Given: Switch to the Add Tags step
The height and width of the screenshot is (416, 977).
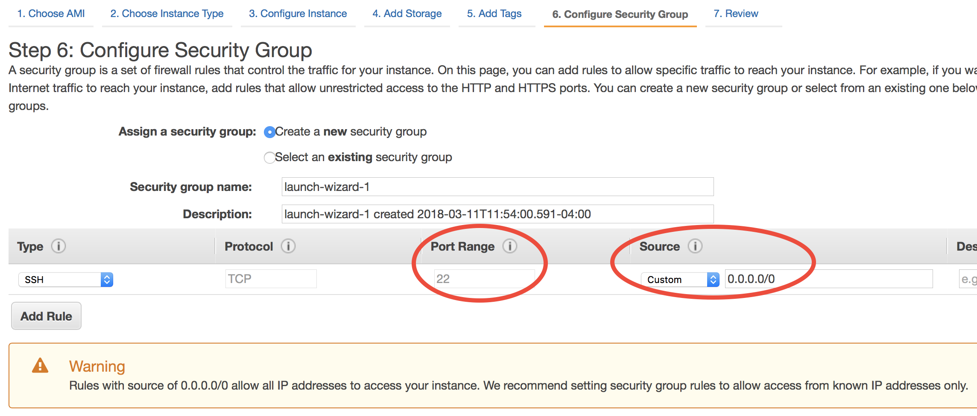Looking at the screenshot, I should click(494, 14).
